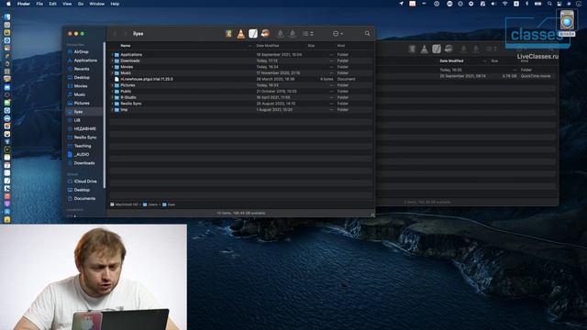
Task: Click Date Modified header in the back Finder window
Action: click(x=451, y=60)
